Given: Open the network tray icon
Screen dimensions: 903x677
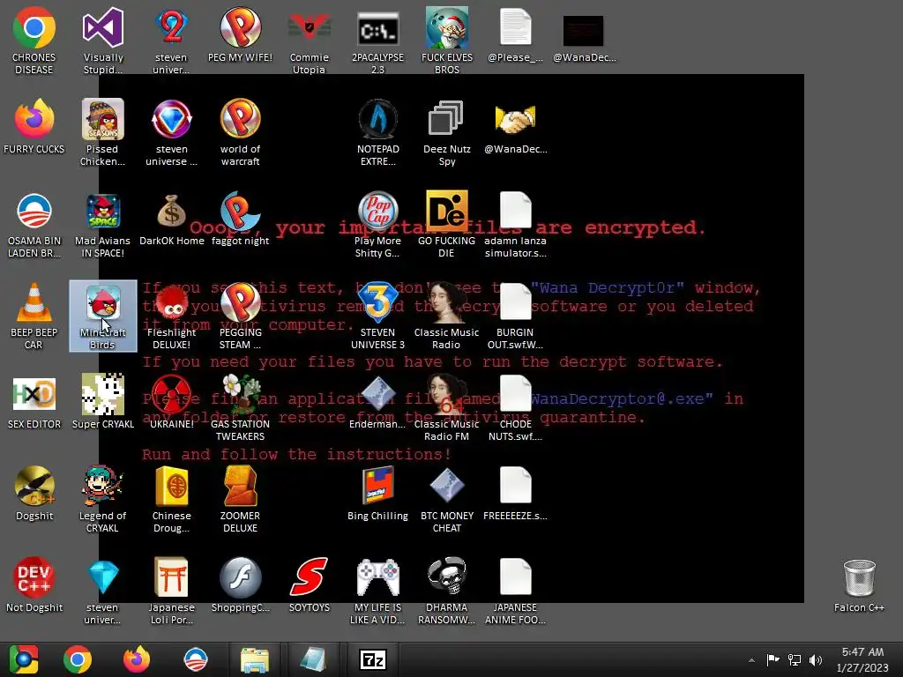Looking at the screenshot, I should point(795,659).
